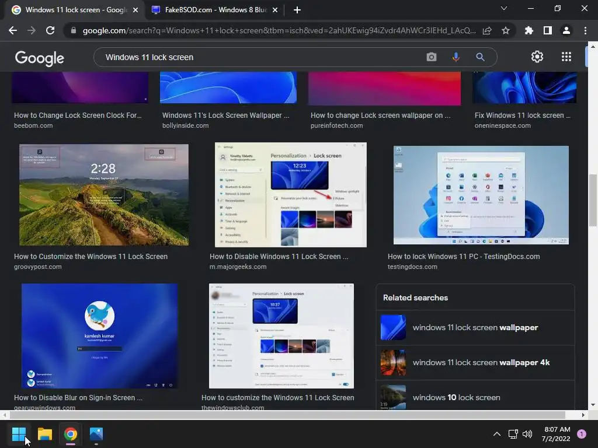Open notification badge in tray
598x448 pixels.
coord(582,434)
